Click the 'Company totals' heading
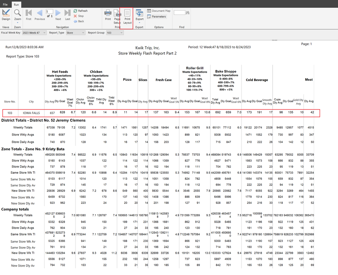338x275 pixels. [15, 209]
